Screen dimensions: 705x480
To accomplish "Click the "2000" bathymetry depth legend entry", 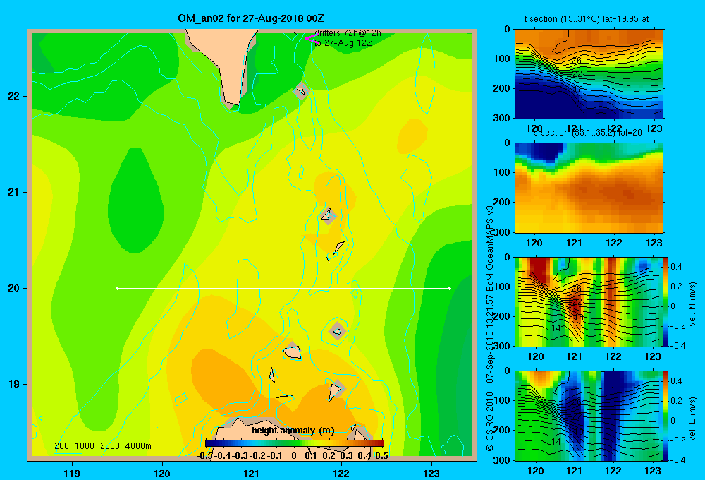I will [110, 446].
